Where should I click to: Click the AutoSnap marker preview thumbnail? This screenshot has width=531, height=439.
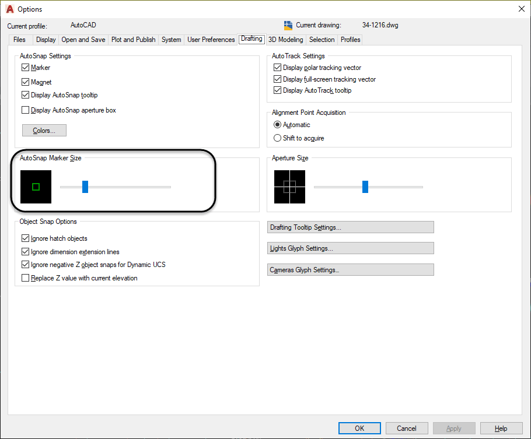click(x=36, y=187)
